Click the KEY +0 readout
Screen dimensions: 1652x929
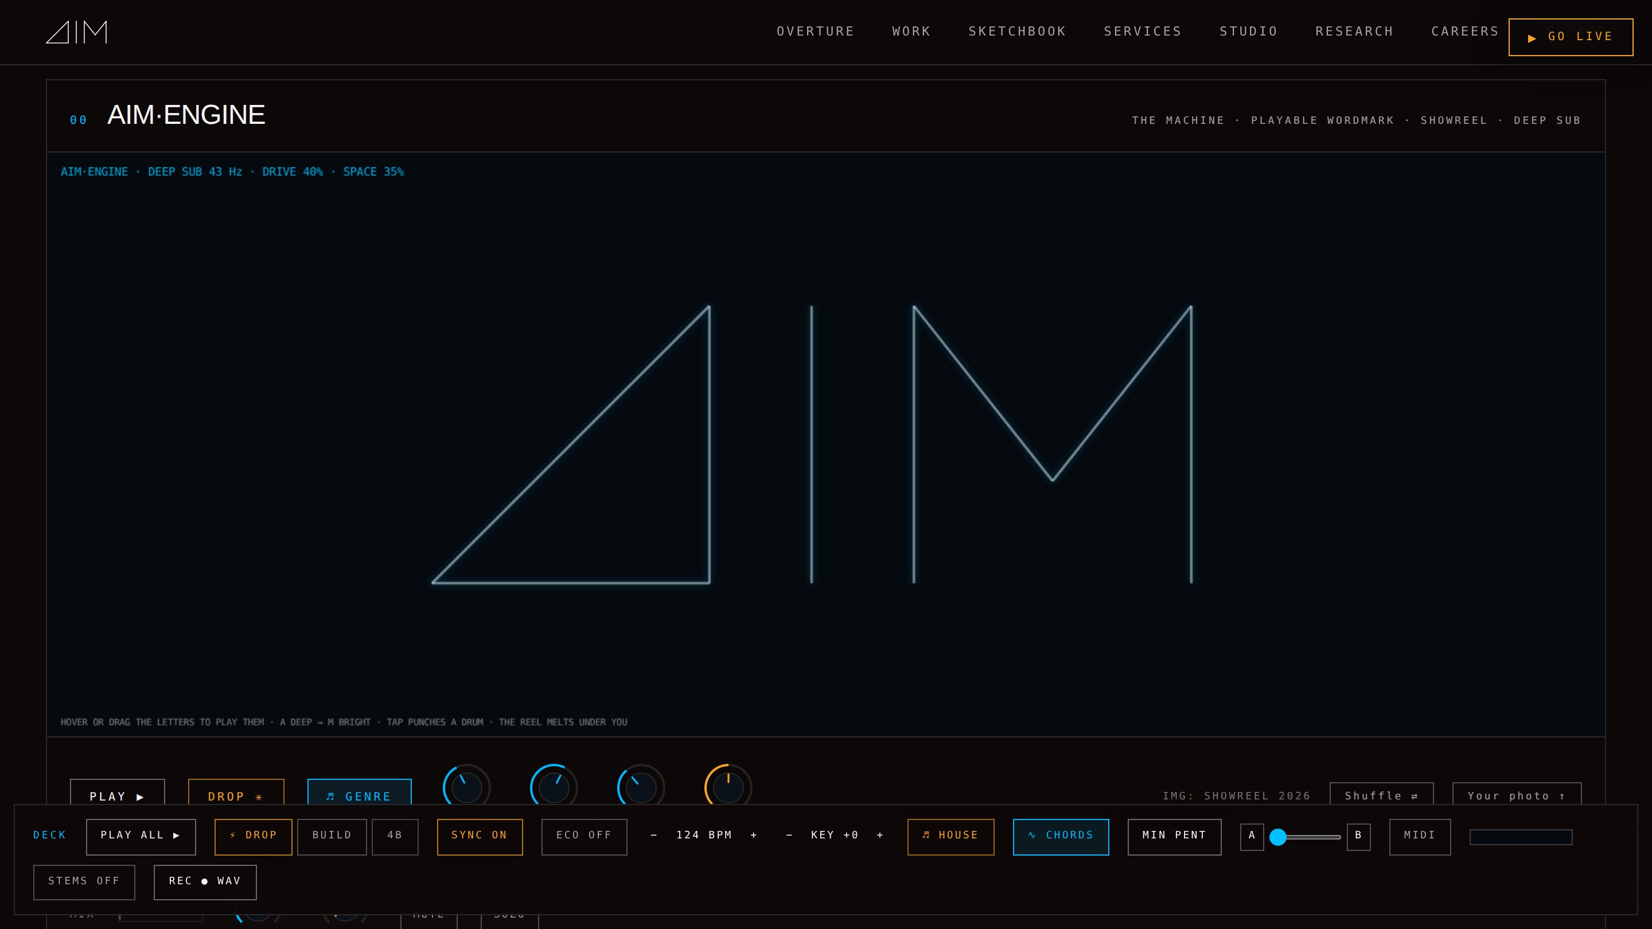(835, 836)
